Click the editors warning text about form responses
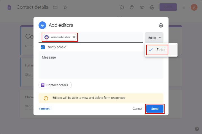Screen dimensions: 202x134 click(89, 98)
